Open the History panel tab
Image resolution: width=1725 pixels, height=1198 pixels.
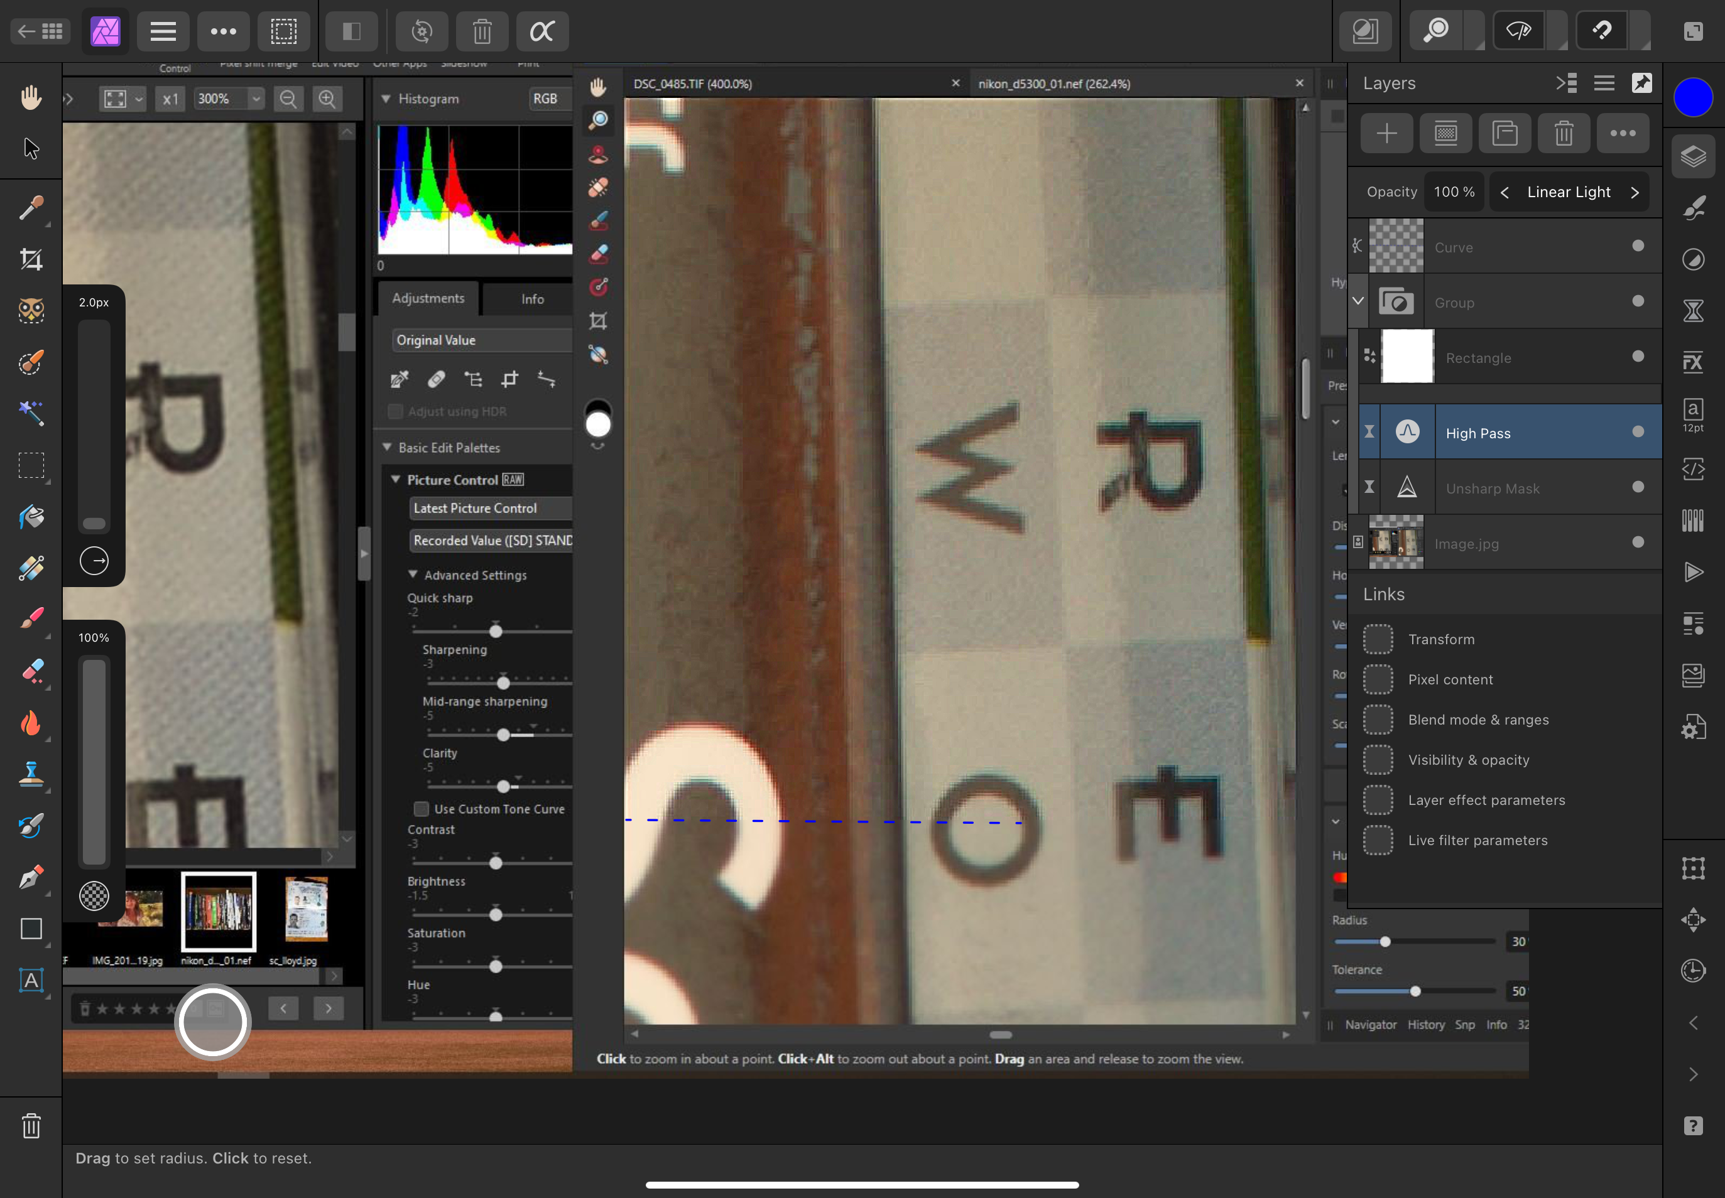tap(1425, 1025)
